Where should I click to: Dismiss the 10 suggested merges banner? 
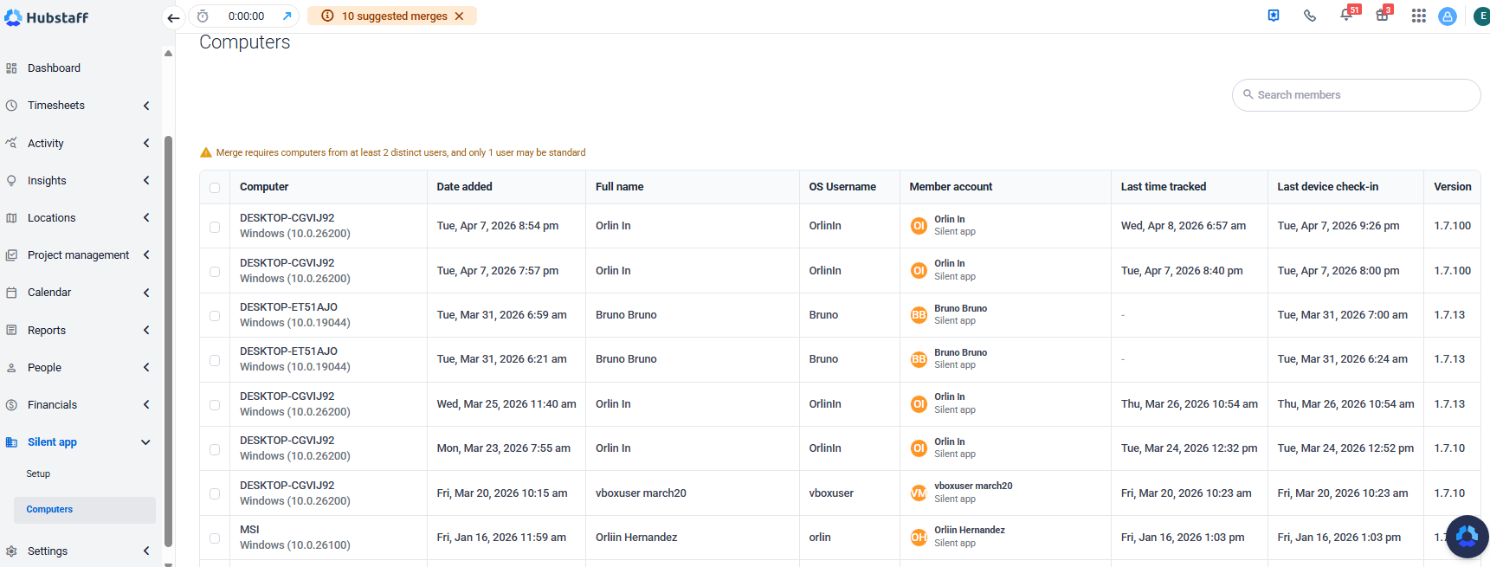click(460, 16)
